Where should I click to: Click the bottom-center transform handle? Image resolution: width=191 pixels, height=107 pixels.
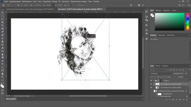pos(86,80)
